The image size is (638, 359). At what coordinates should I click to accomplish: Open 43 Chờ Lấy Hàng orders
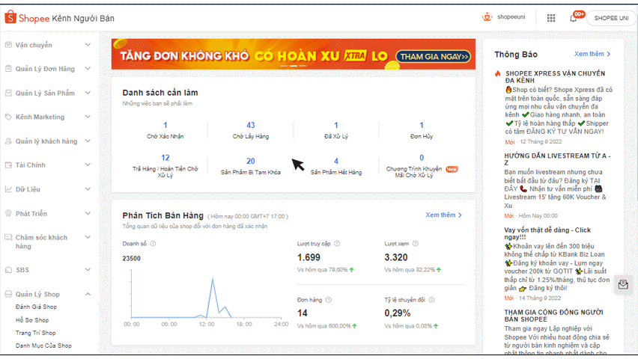pos(251,130)
